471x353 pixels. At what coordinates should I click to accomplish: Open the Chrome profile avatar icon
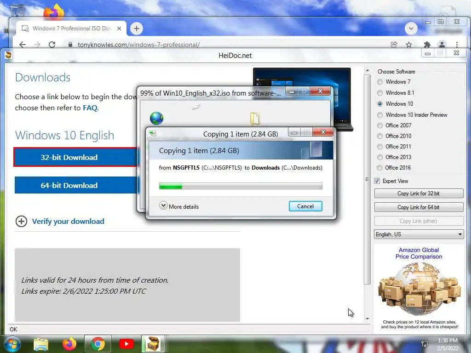[x=442, y=45]
